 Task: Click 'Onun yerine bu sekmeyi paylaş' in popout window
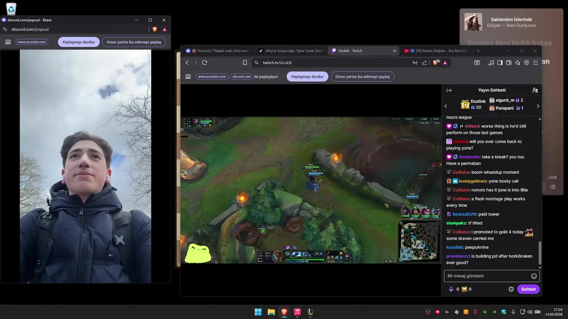(x=134, y=42)
